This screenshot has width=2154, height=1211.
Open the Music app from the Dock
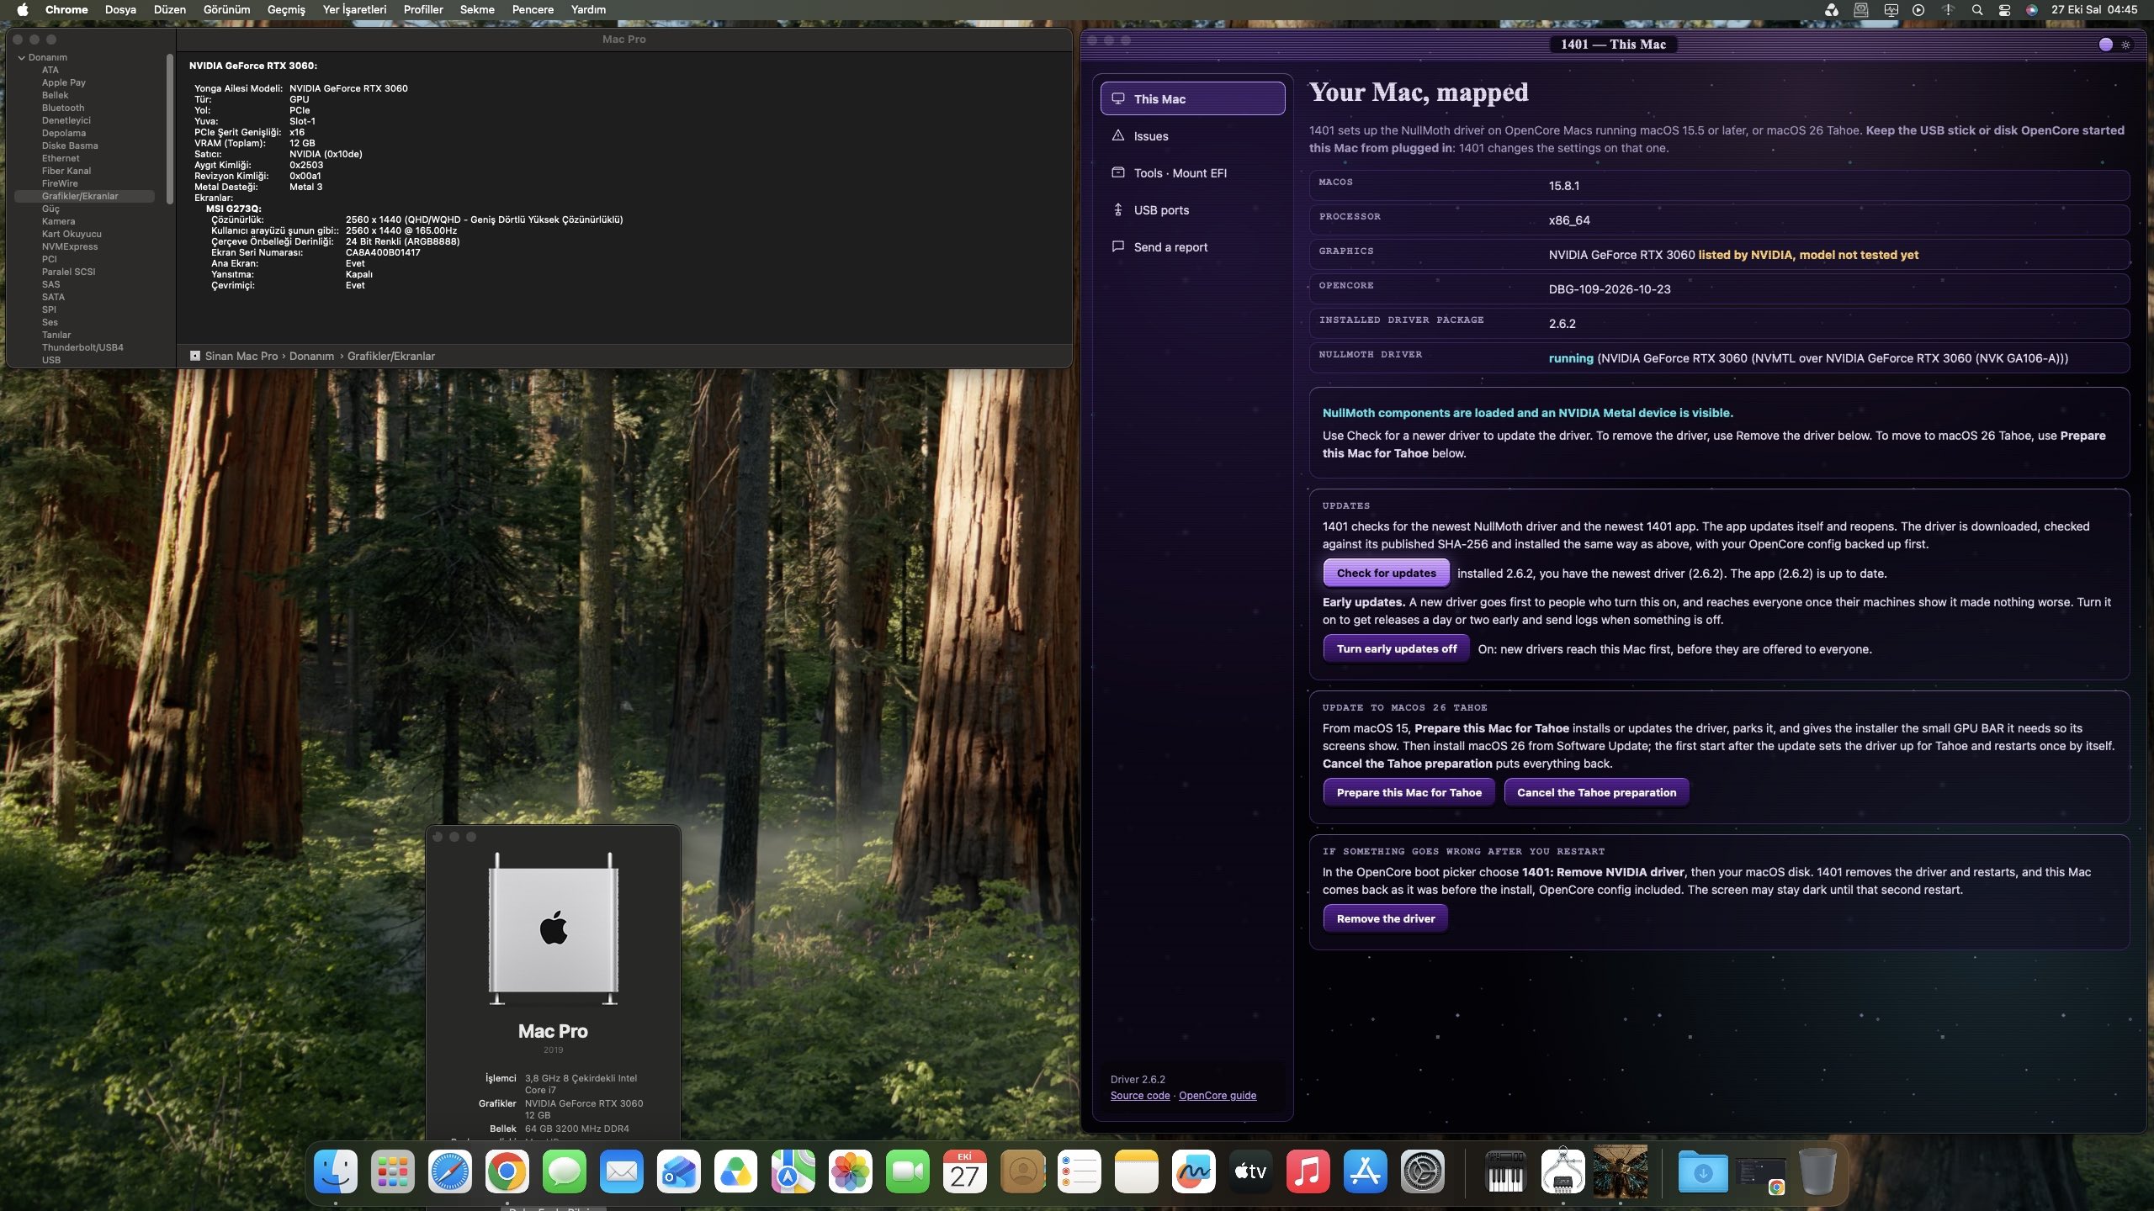1308,1171
